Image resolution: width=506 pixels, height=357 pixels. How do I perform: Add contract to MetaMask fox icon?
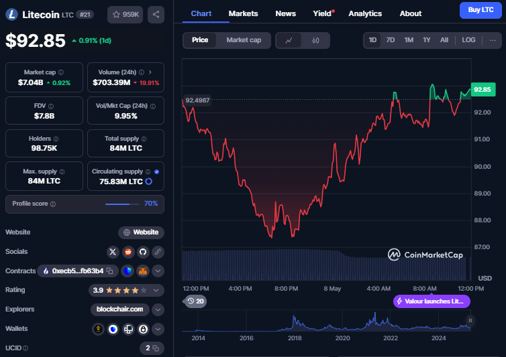click(143, 271)
